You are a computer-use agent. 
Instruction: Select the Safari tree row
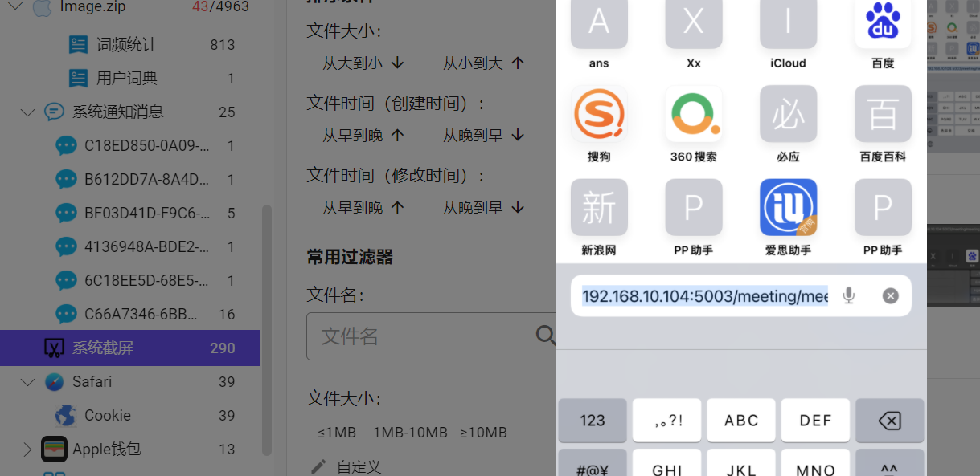[x=129, y=382]
